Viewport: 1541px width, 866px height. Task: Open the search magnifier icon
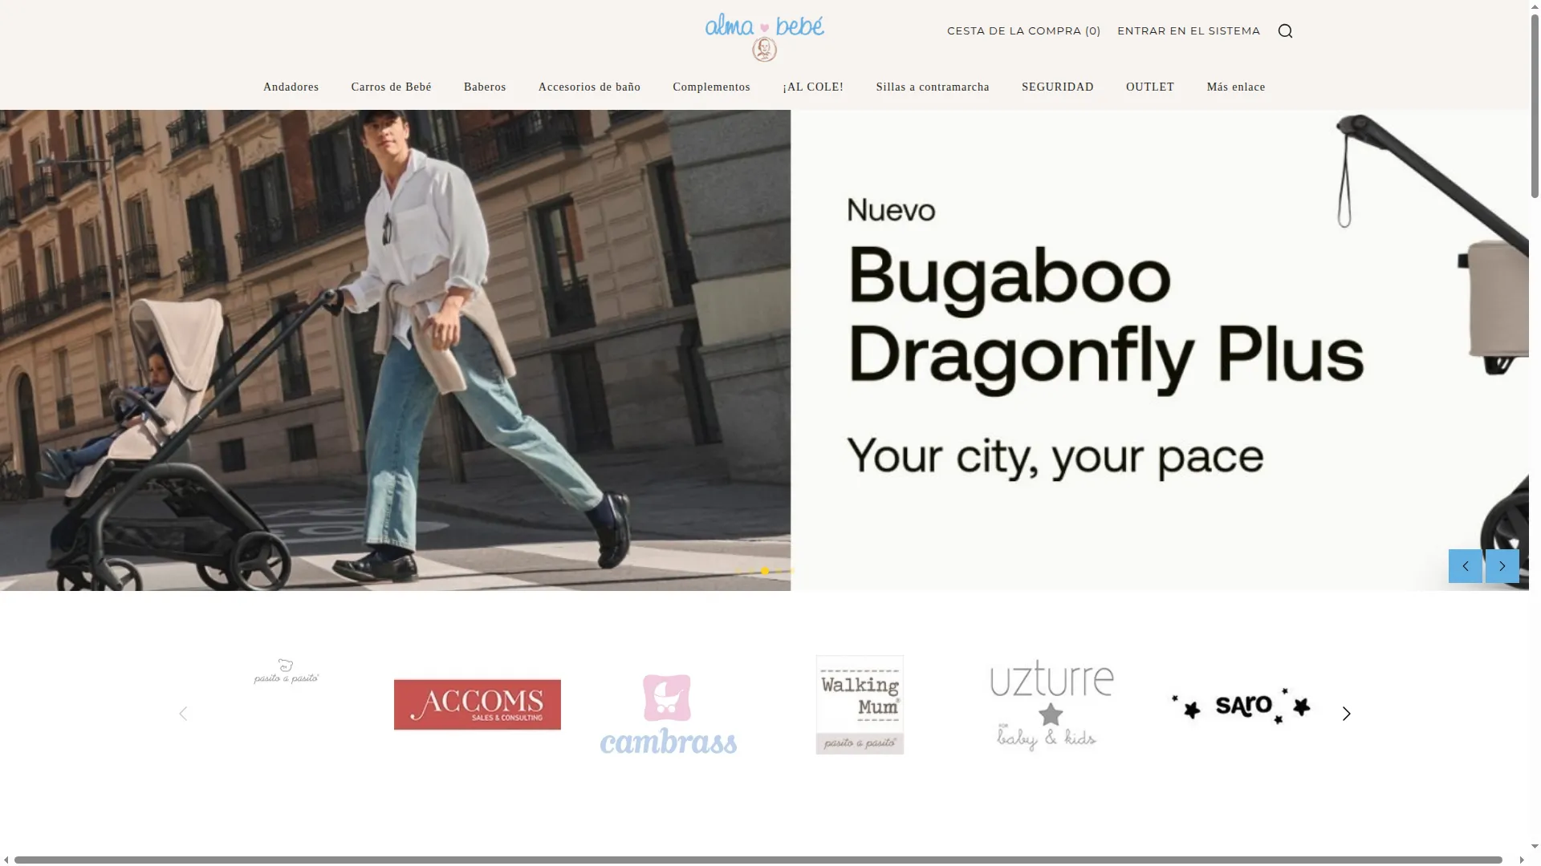[x=1285, y=31]
